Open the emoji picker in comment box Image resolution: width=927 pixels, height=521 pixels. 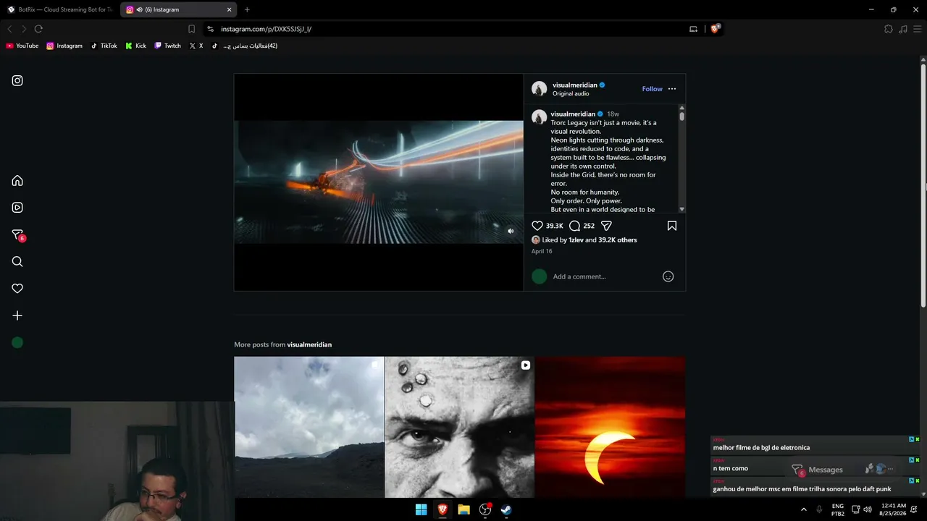668,276
